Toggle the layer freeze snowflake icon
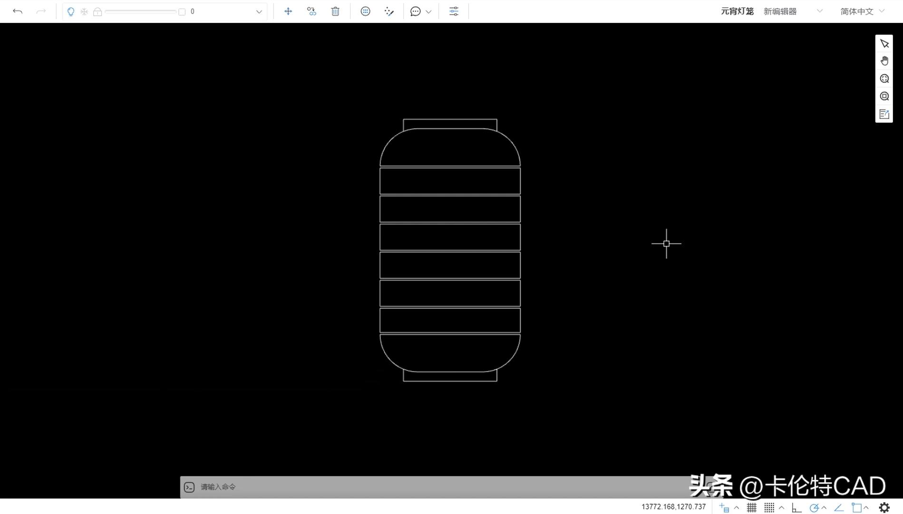Image resolution: width=903 pixels, height=514 pixels. coord(84,11)
